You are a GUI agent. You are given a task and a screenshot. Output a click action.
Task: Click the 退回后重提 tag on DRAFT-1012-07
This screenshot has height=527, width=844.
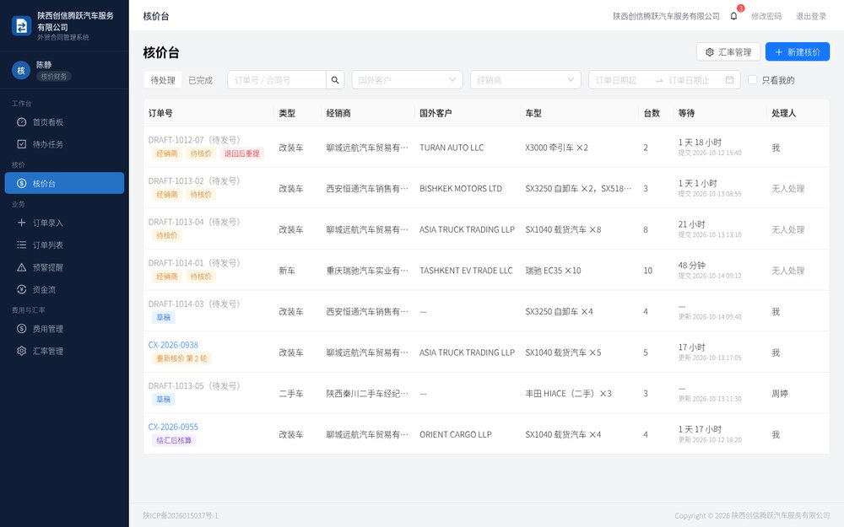click(241, 153)
